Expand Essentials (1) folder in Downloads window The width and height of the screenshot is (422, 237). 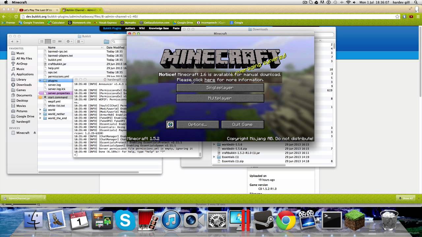[x=214, y=157]
